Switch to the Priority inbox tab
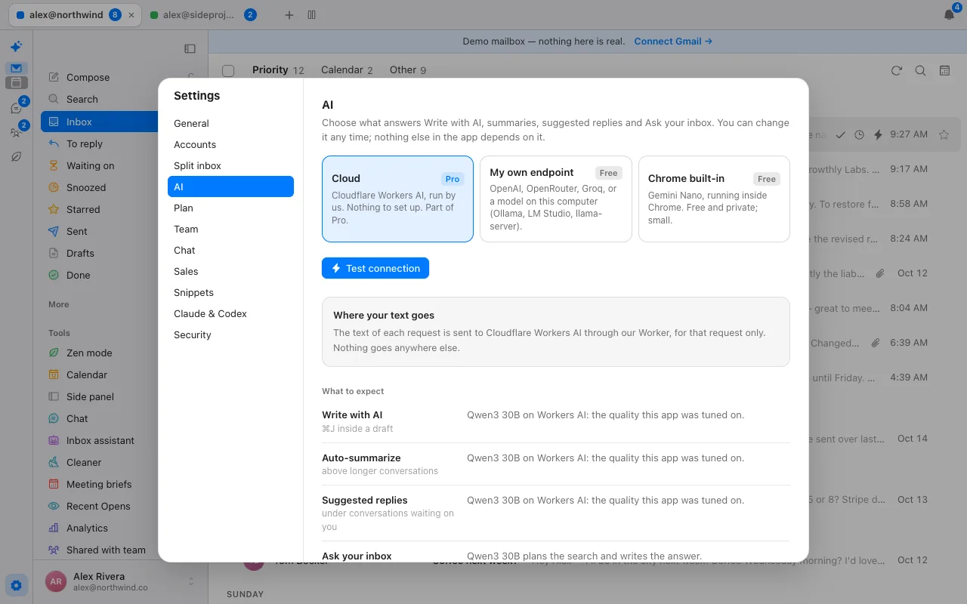The image size is (967, 604). (277, 70)
